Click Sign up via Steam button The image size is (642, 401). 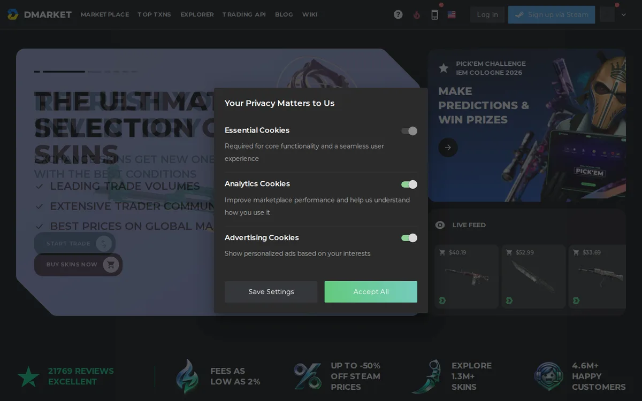pyautogui.click(x=552, y=14)
